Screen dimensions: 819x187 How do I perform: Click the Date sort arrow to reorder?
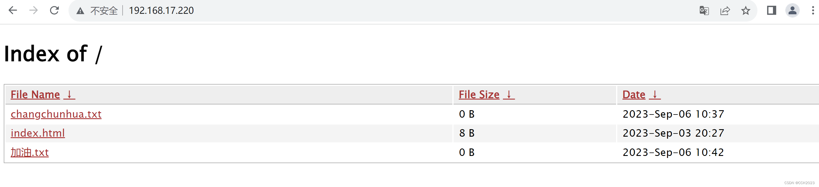coord(655,94)
